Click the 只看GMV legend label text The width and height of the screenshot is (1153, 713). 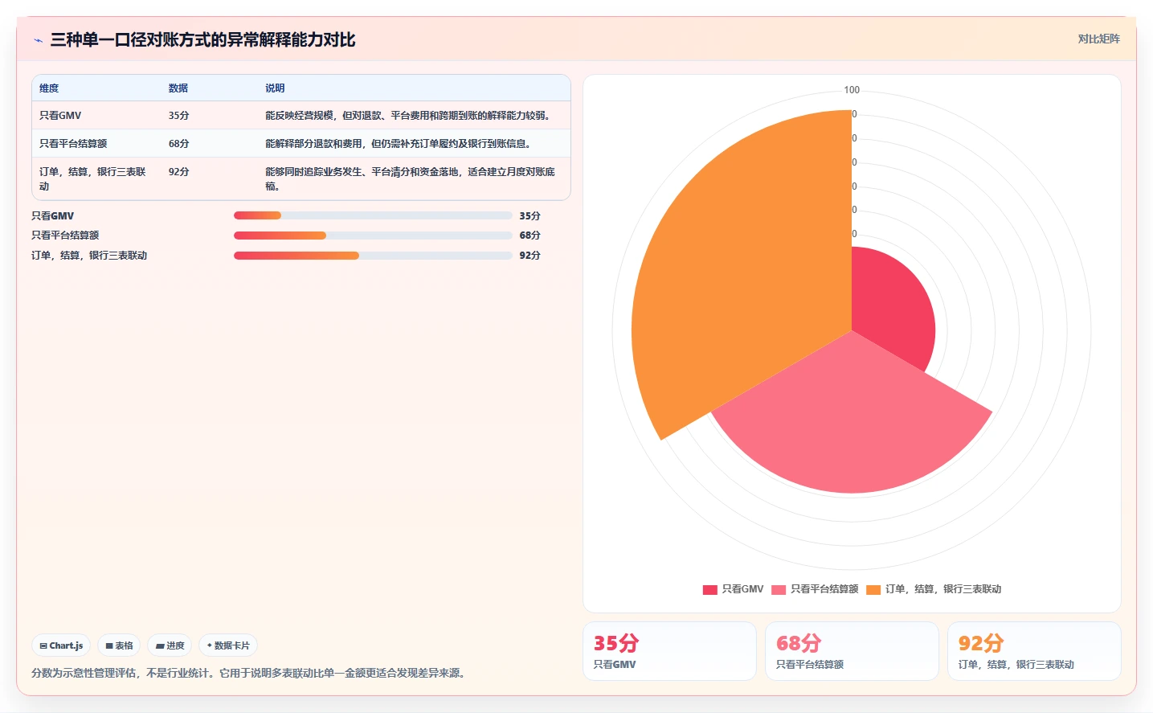(x=742, y=589)
